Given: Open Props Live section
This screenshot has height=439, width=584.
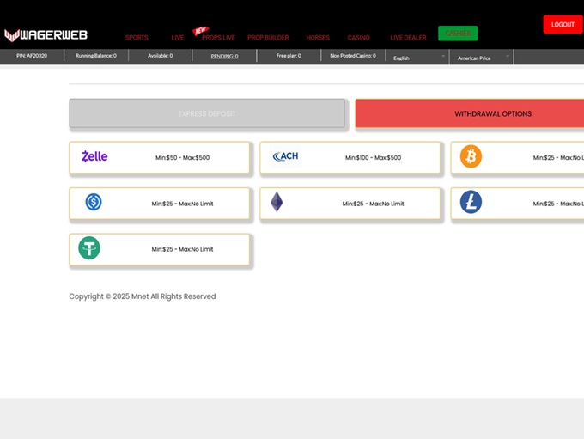Looking at the screenshot, I should click(218, 38).
